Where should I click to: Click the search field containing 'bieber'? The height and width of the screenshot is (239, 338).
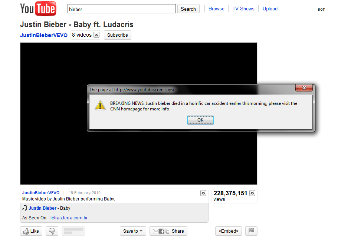pos(122,9)
